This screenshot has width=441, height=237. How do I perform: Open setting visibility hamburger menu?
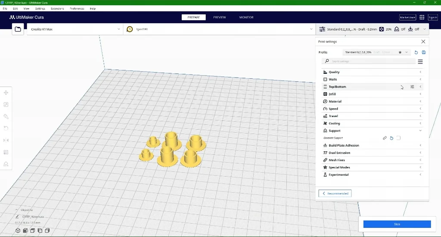click(x=420, y=62)
